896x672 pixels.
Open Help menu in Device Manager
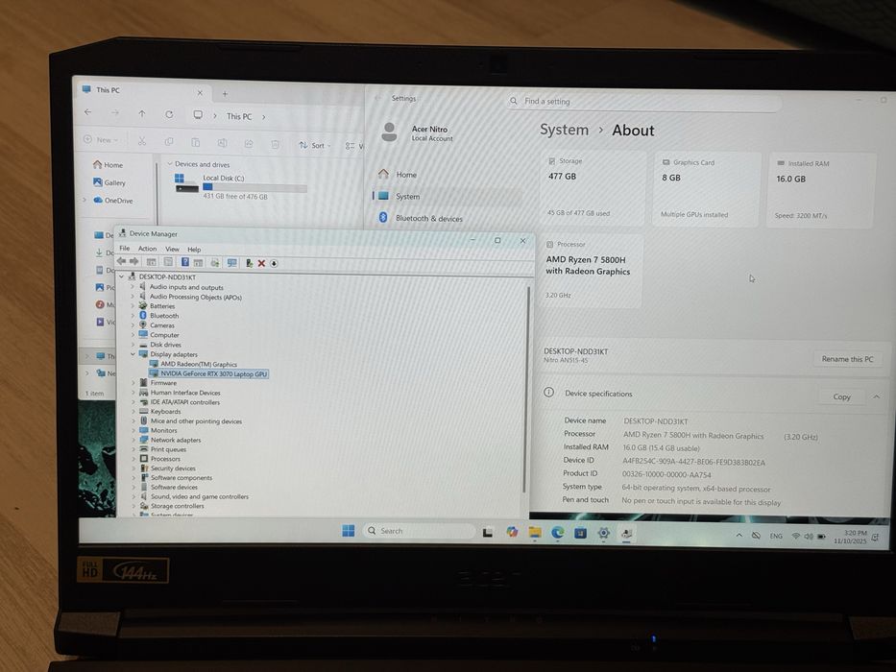[x=194, y=250]
